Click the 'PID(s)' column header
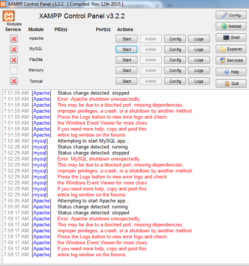Viewport: 249px width, 266px height. click(x=61, y=30)
